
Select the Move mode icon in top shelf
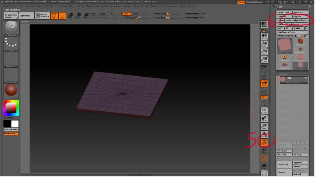click(x=70, y=16)
